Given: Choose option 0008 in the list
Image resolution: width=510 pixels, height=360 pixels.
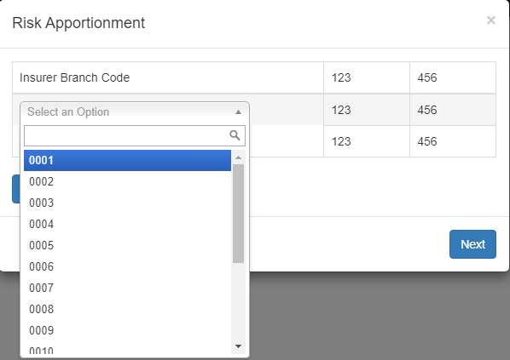Looking at the screenshot, I should (128, 309).
